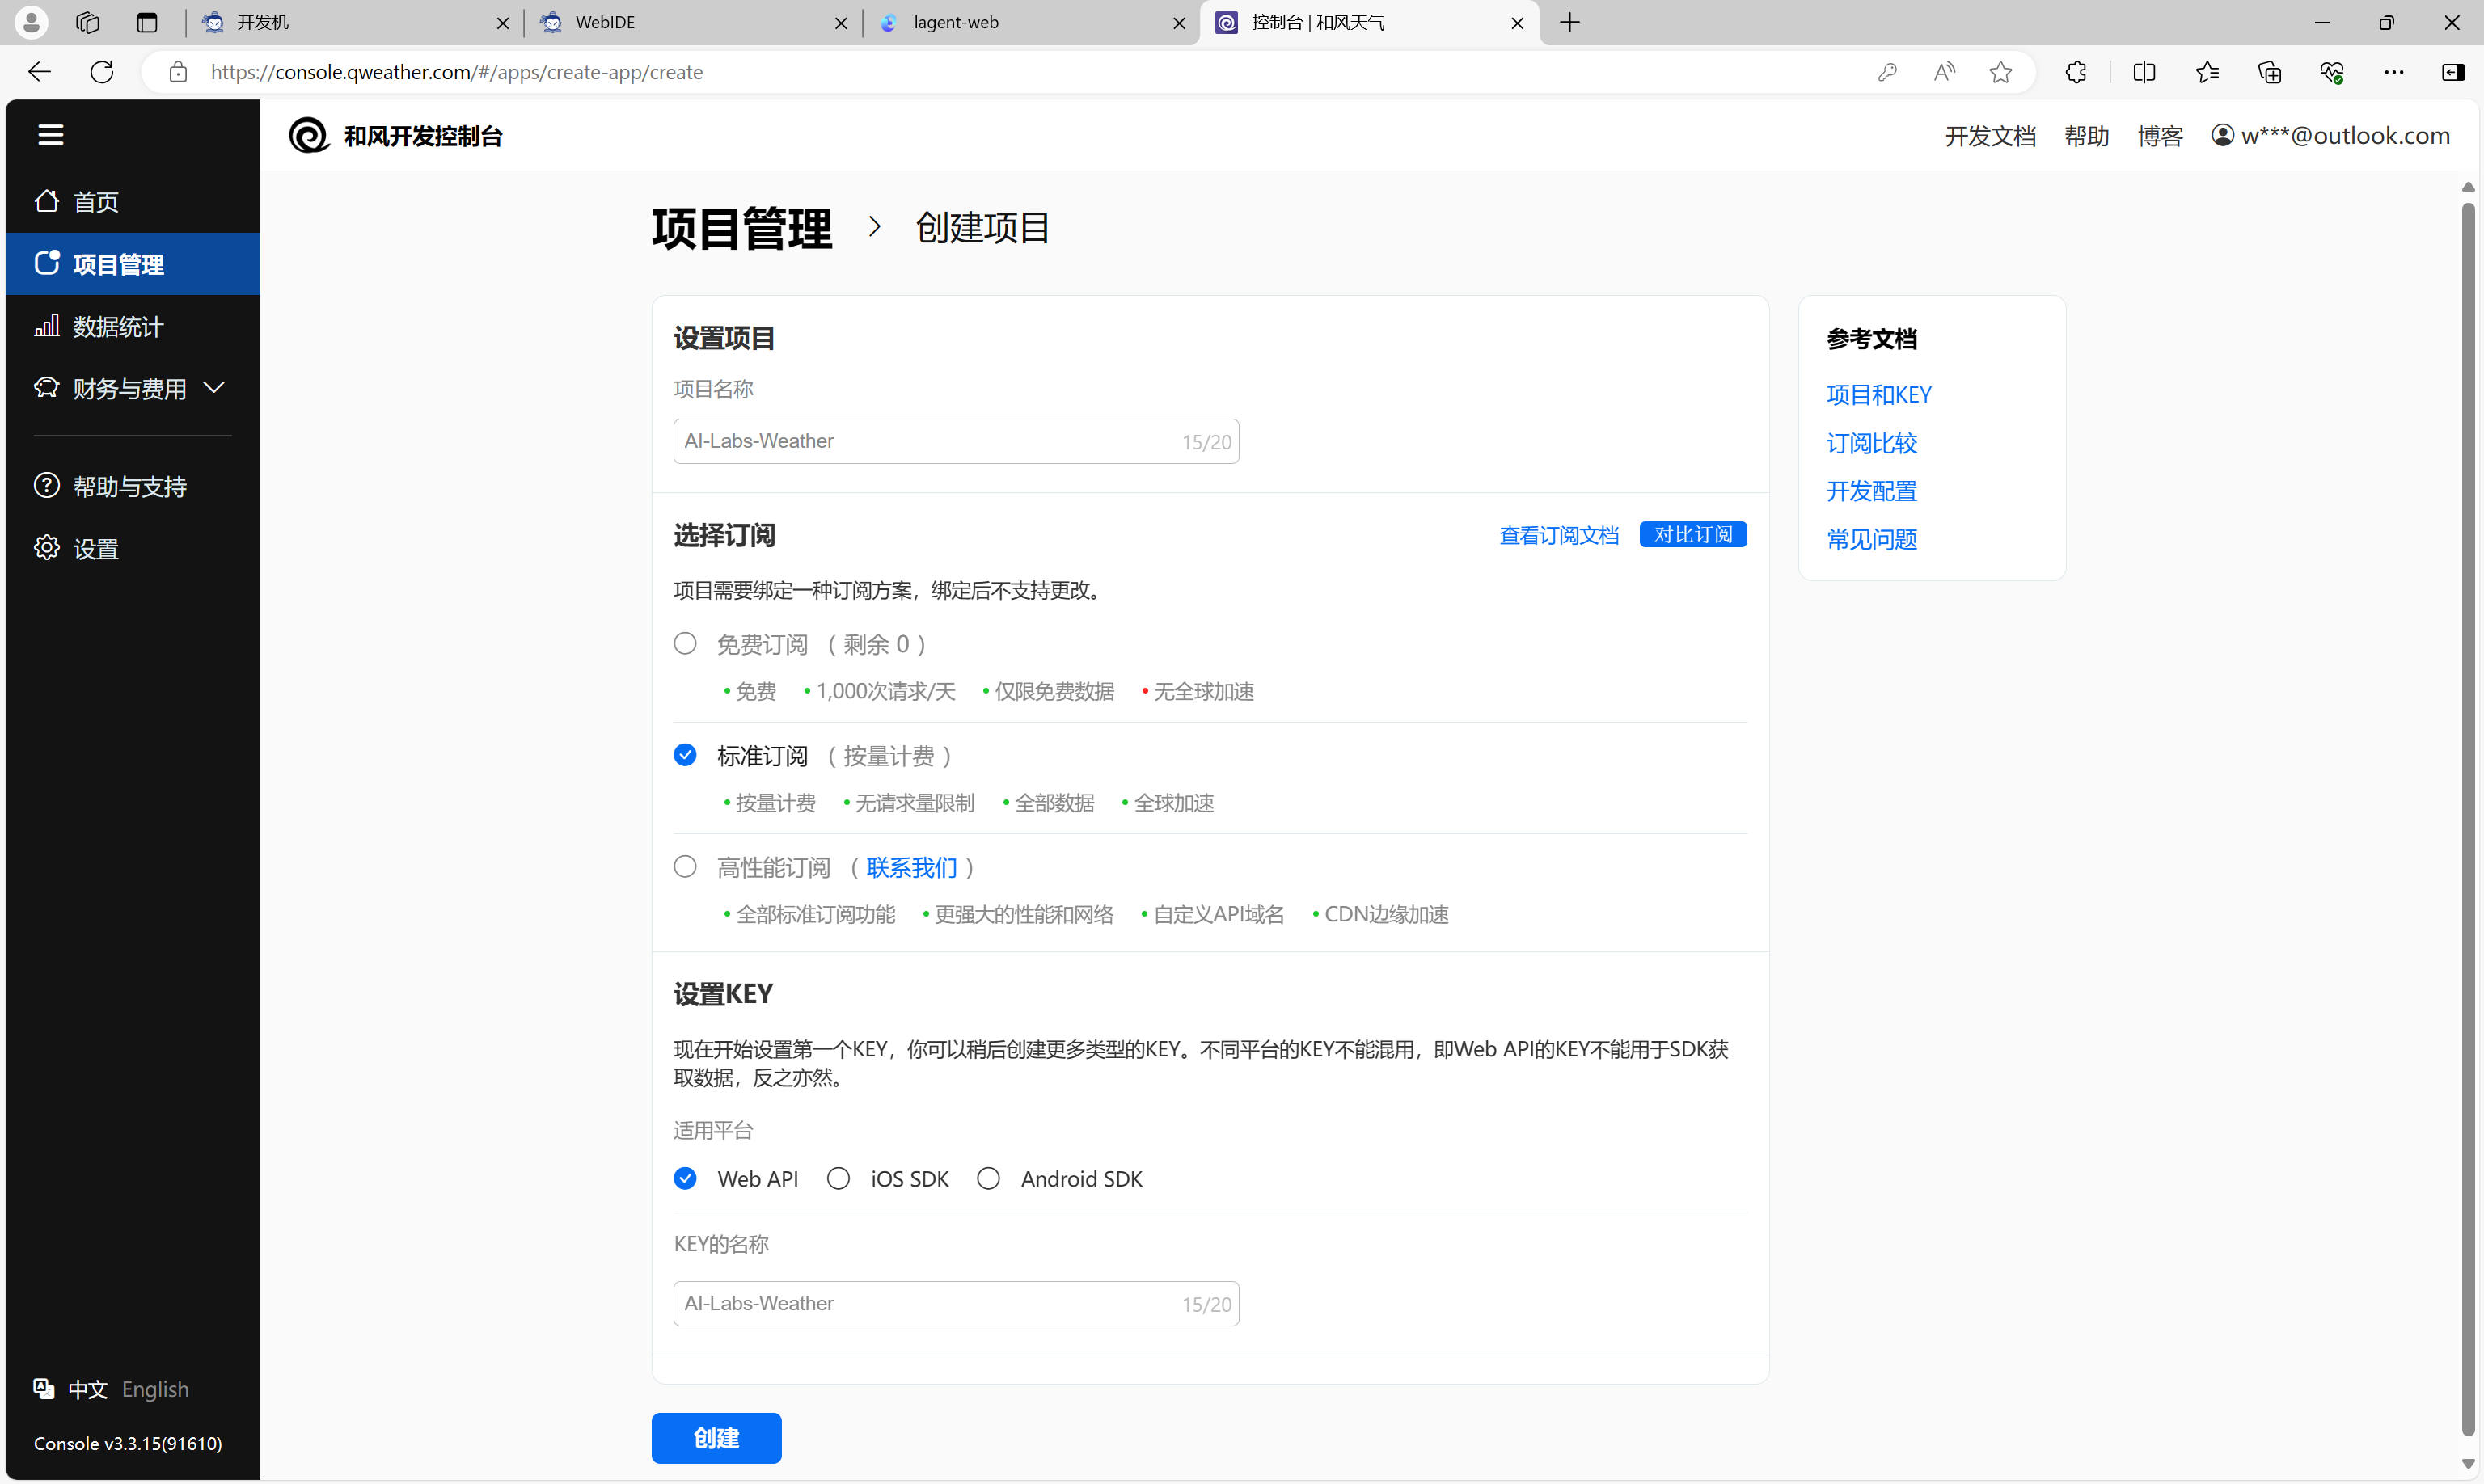Switch to WebIDE tab
Image resolution: width=2484 pixels, height=1484 pixels.
pos(693,22)
